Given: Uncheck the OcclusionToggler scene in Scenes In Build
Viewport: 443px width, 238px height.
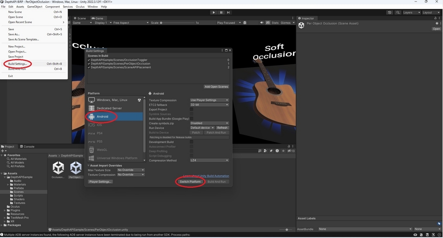Looking at the screenshot, I should pos(88,59).
